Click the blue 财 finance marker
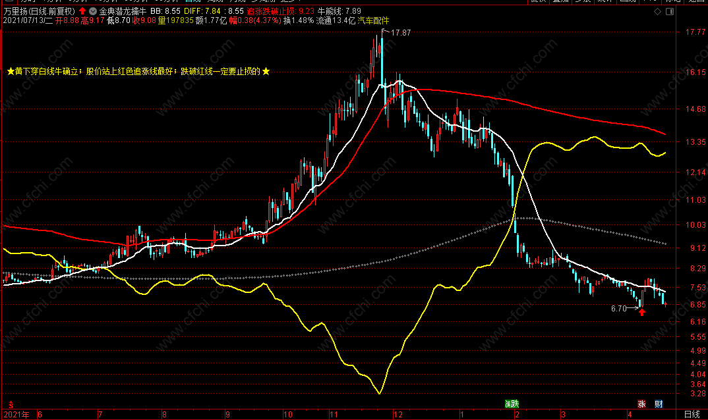 tap(659, 404)
